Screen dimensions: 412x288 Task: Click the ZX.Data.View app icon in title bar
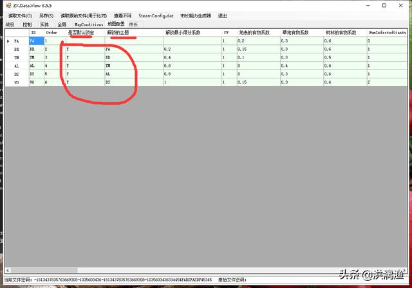pos(6,6)
